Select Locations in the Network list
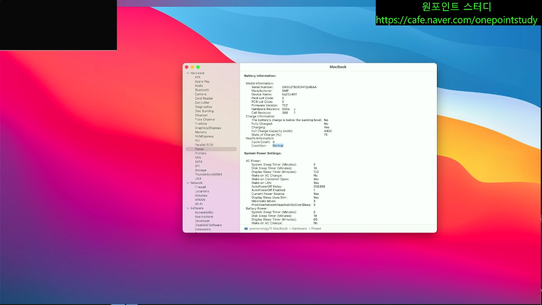542x305 pixels. tap(202, 191)
